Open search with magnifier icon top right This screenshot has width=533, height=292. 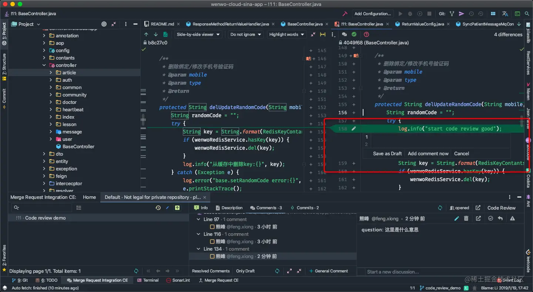coord(527,13)
